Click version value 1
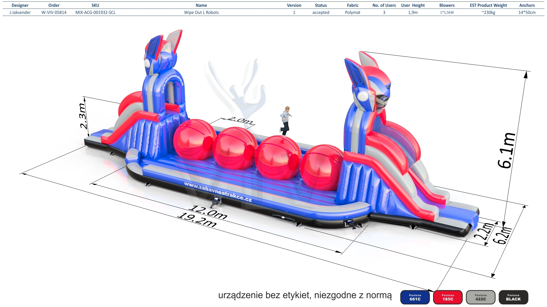Screen dimensions: 547x307 click(294, 13)
